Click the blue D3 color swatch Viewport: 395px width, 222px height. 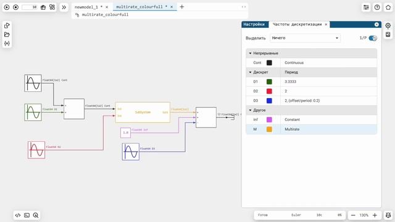tap(269, 101)
